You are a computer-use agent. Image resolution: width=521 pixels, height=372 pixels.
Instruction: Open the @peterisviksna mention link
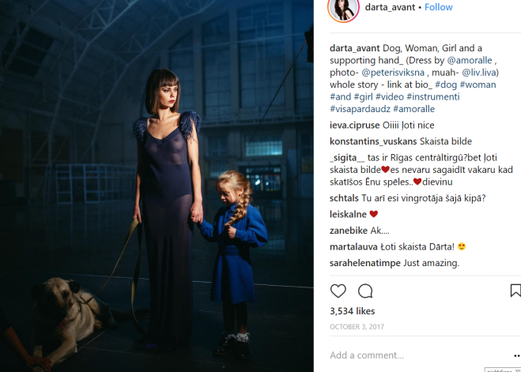coord(393,73)
